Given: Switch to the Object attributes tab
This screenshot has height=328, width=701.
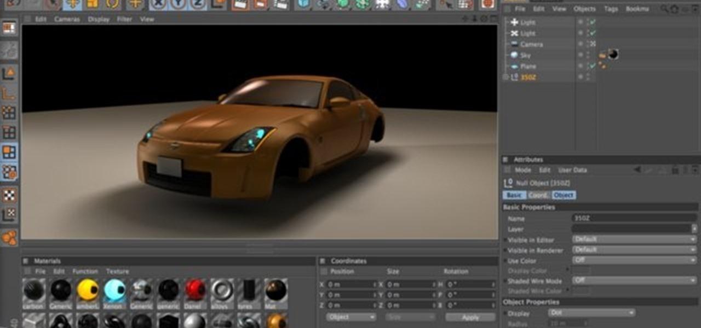Looking at the screenshot, I should point(564,195).
